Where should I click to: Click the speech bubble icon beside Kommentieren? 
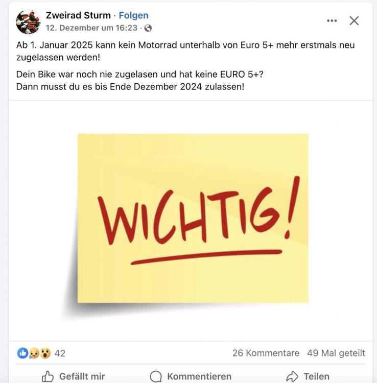tap(156, 376)
